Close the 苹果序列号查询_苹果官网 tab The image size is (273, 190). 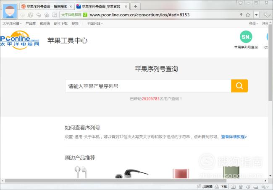126,7
